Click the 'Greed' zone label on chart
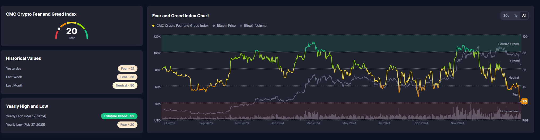Screen dimensions: 540x140 coord(515,61)
